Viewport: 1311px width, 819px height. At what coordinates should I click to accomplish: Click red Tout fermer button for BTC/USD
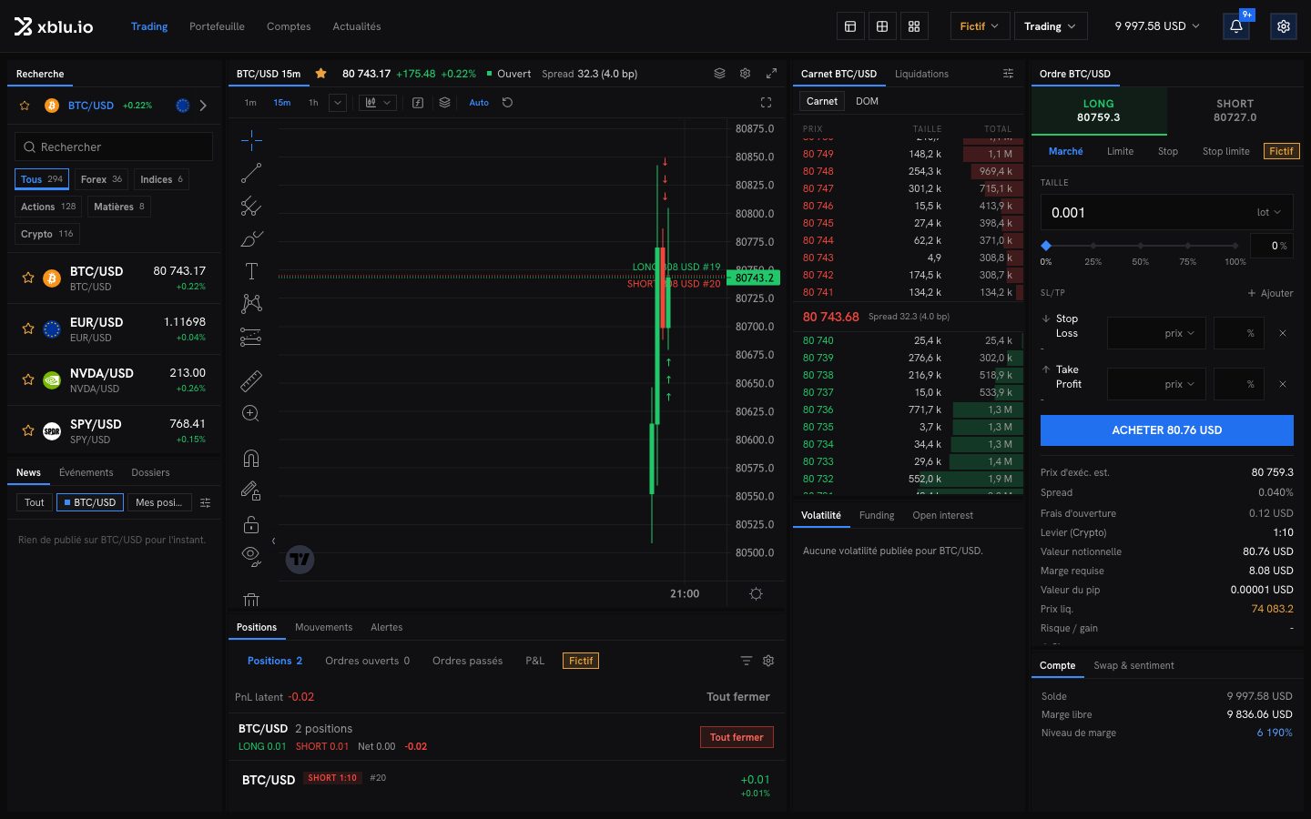coord(737,737)
